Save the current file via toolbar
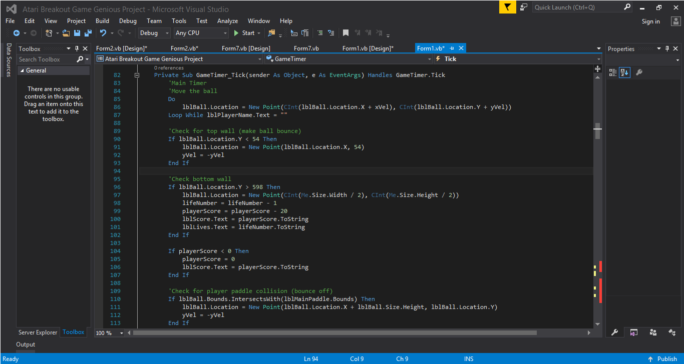 tap(77, 33)
